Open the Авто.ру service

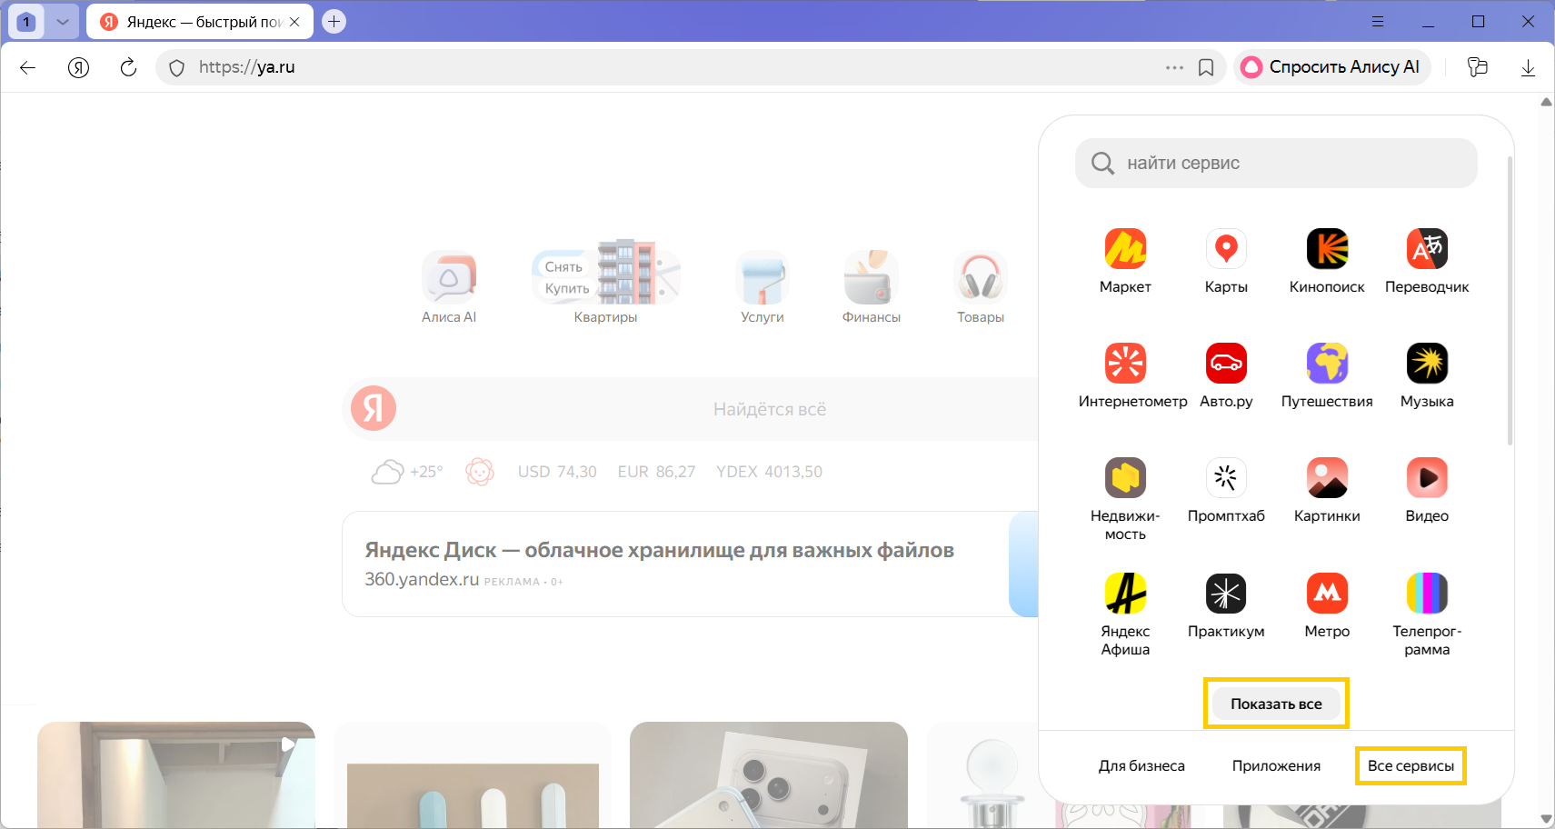1226,375
